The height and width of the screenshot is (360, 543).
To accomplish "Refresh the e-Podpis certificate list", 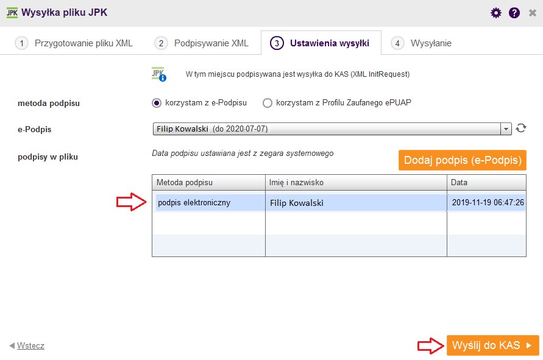I will [521, 128].
